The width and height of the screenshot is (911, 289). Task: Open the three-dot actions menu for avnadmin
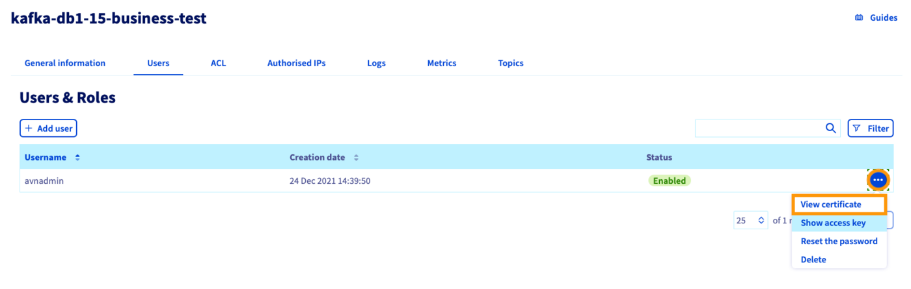878,179
